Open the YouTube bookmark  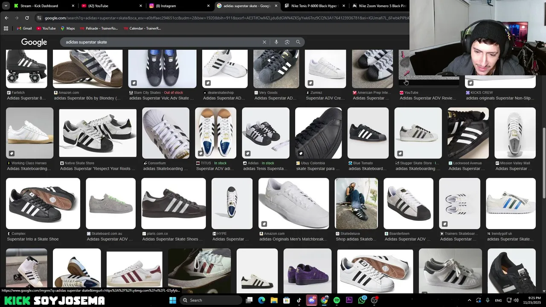(x=46, y=29)
